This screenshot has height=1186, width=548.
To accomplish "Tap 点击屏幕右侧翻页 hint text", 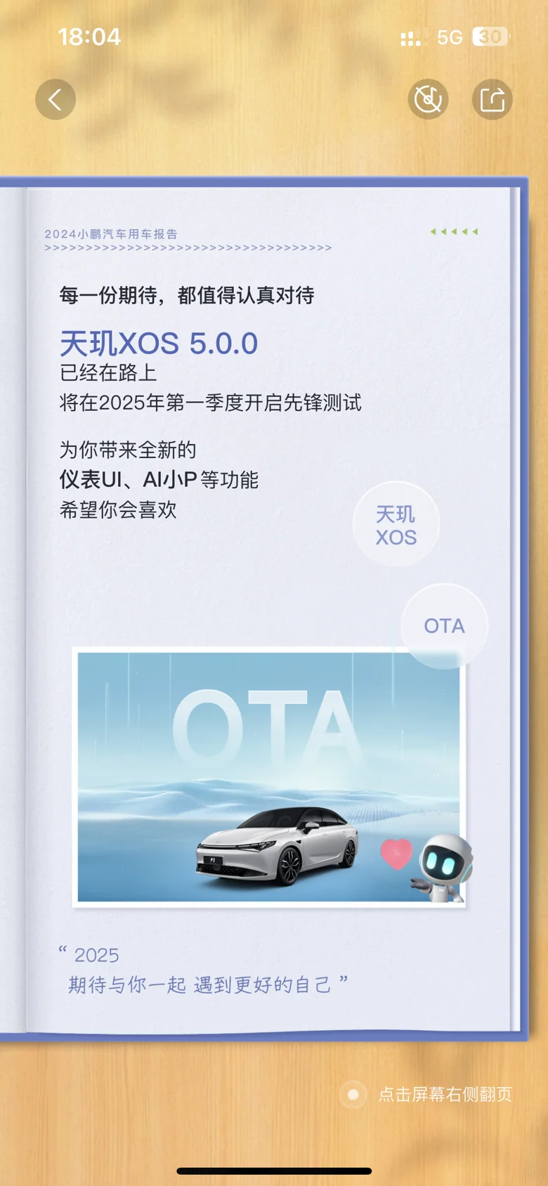I will [x=445, y=1094].
